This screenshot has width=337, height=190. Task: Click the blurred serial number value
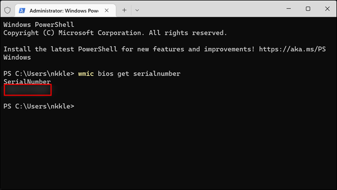(x=27, y=90)
